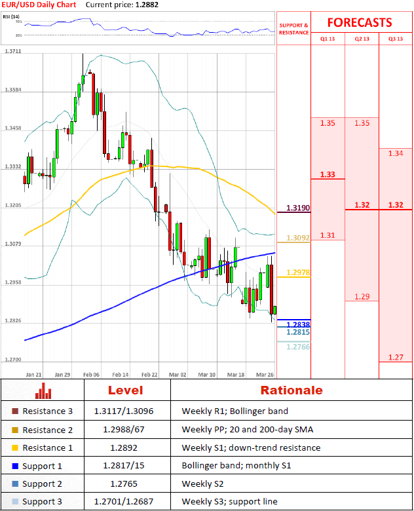
Task: Select the Q2 13 forecast column header
Action: pos(362,39)
